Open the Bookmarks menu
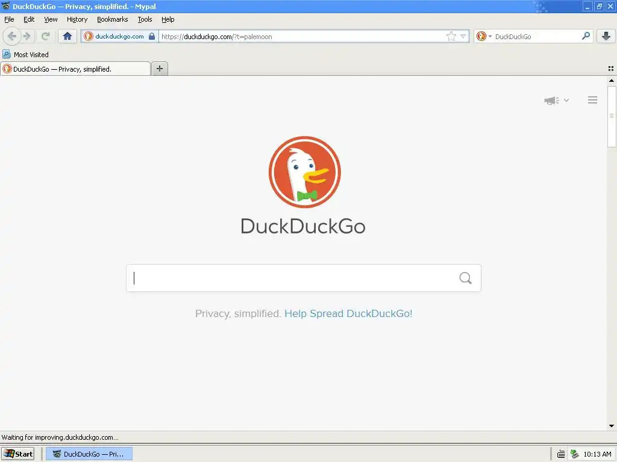 113,19
